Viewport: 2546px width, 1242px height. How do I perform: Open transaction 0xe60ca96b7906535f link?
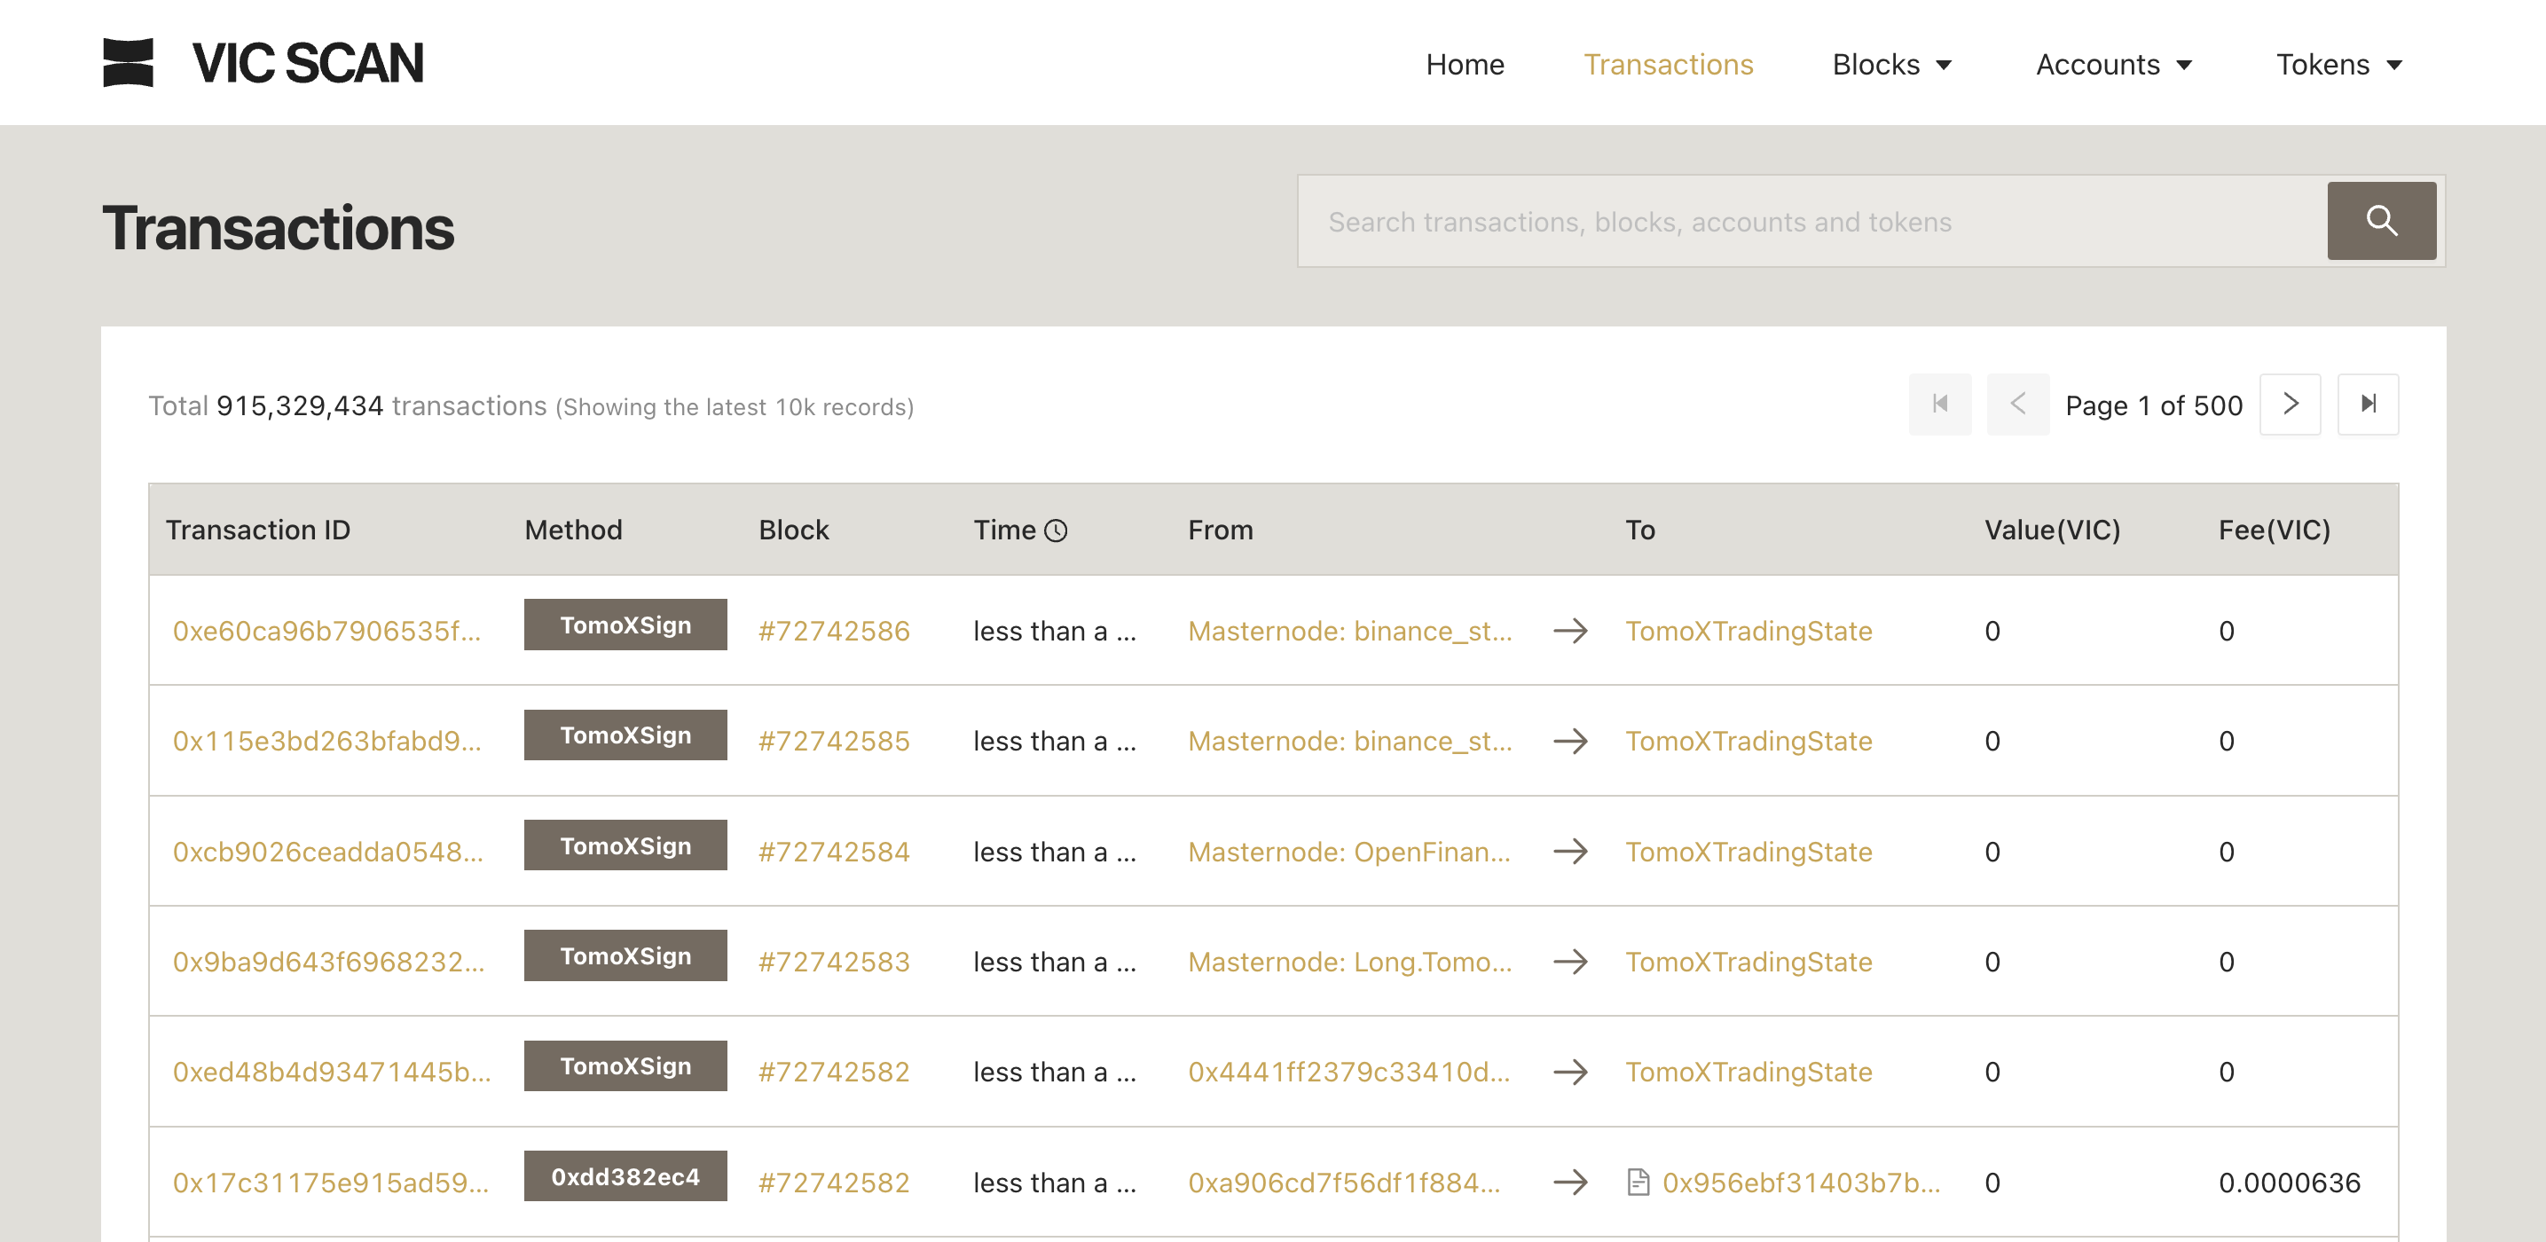point(326,631)
